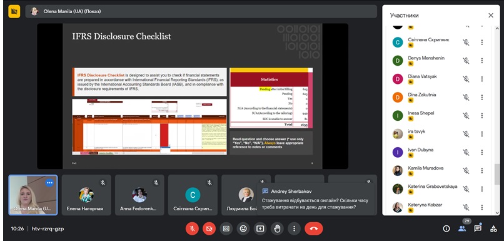Open more options three-dot menu in toolbar
504x241 pixels.
tap(294, 228)
